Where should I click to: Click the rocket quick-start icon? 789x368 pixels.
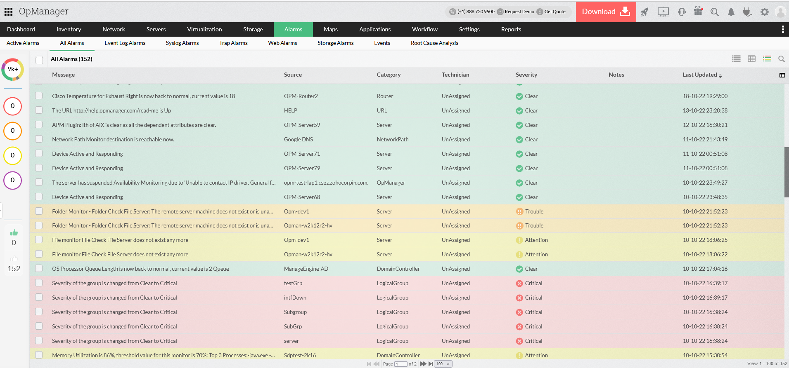coord(644,12)
